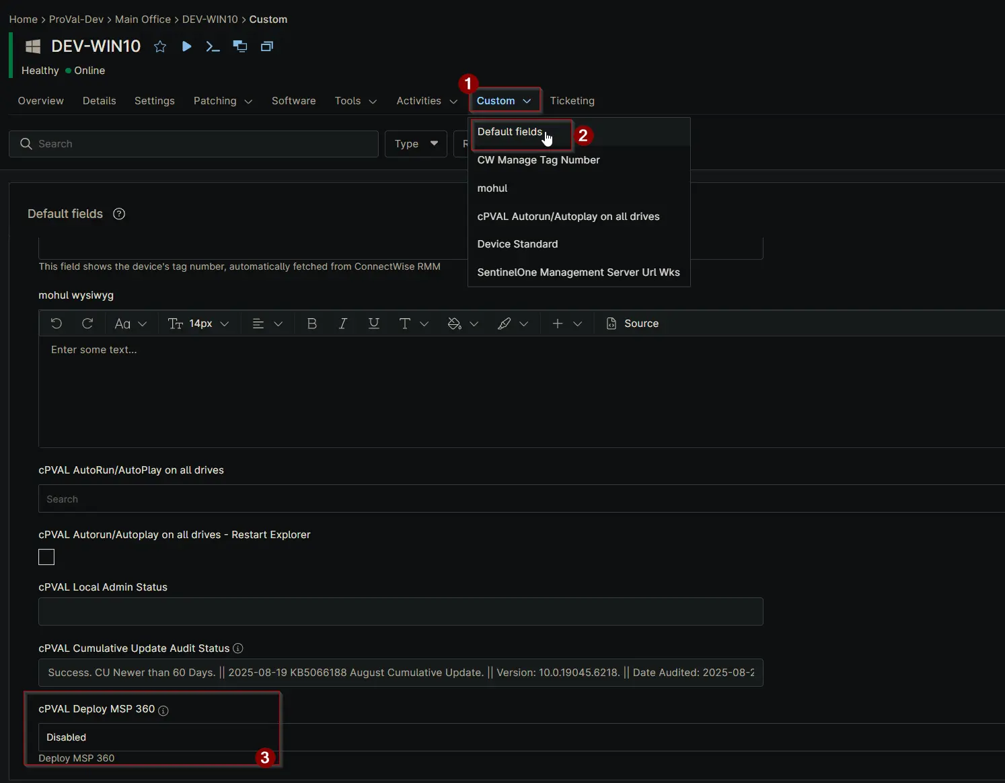Image resolution: width=1005 pixels, height=783 pixels.
Task: Favorite DEV-WIN10 with the star icon
Action: 160,46
